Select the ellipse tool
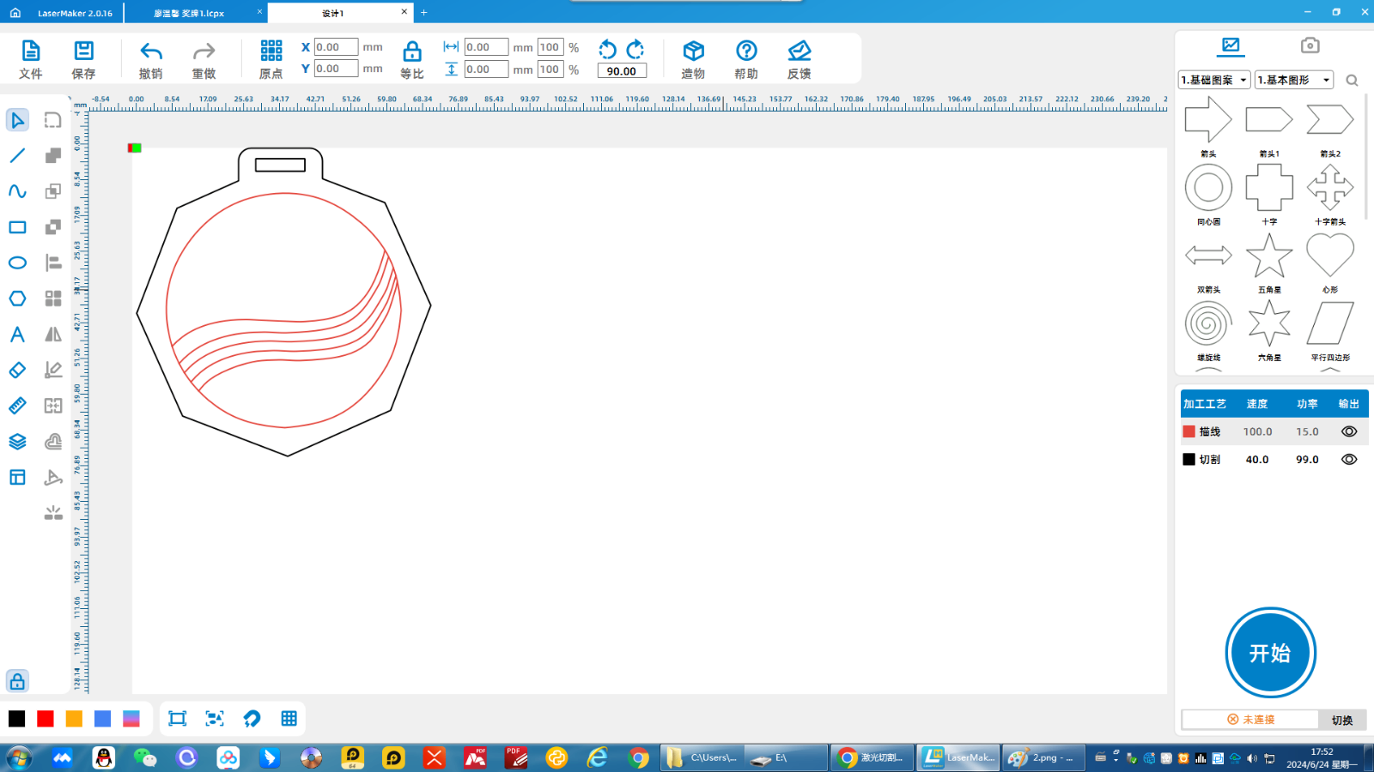Image resolution: width=1374 pixels, height=772 pixels. pyautogui.click(x=17, y=262)
